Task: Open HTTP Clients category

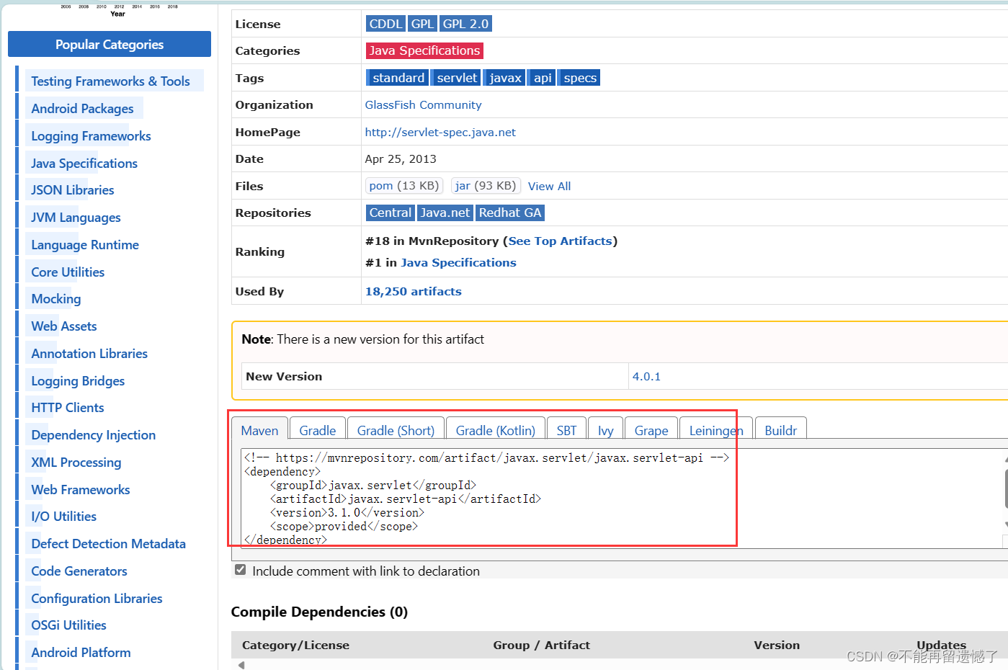Action: point(68,407)
